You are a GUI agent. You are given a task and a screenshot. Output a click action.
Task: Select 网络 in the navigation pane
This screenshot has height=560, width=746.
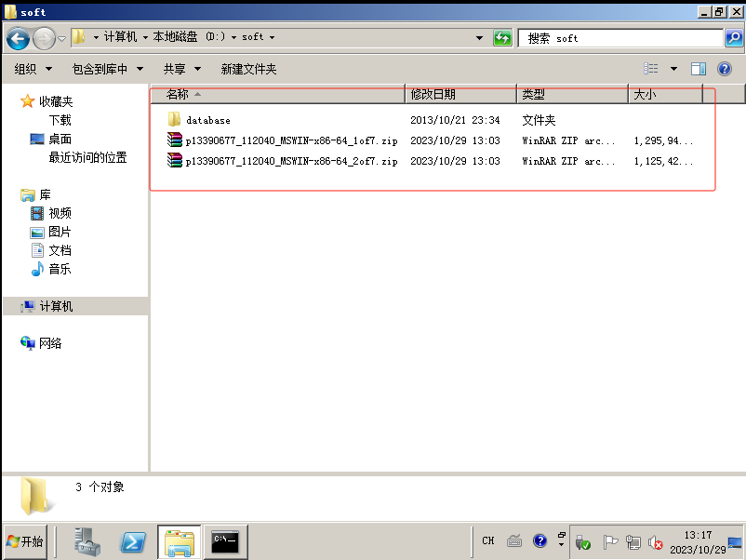50,343
